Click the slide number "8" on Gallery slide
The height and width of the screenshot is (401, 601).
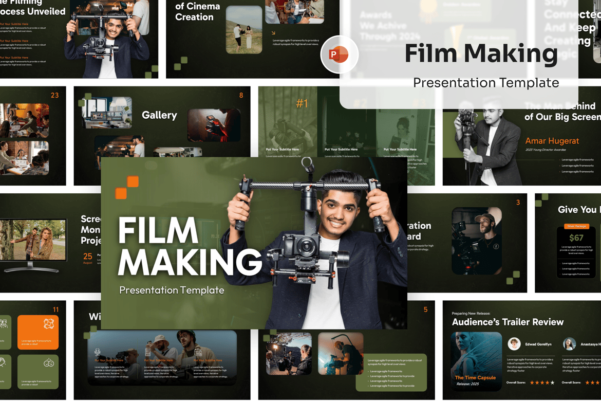[241, 95]
